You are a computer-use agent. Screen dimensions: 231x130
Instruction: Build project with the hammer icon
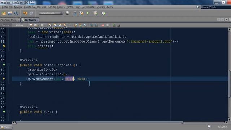(x=75, y=13)
